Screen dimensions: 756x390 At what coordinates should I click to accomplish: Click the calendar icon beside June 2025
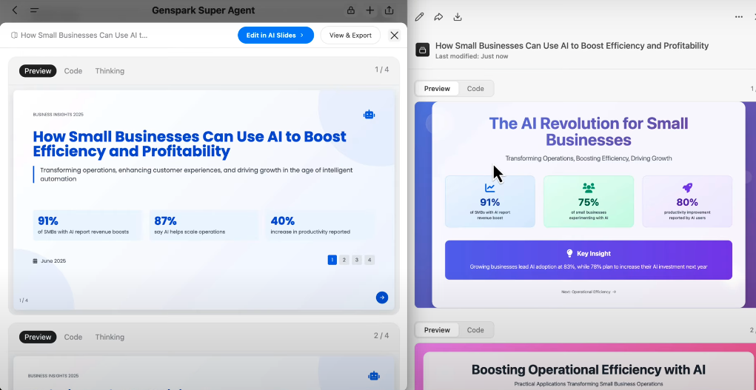click(35, 260)
